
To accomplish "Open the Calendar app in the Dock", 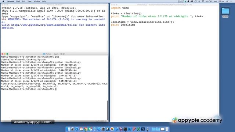I will pyautogui.click(x=81, y=129).
